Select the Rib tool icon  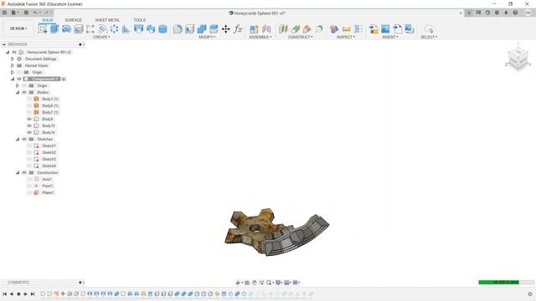tap(126, 29)
